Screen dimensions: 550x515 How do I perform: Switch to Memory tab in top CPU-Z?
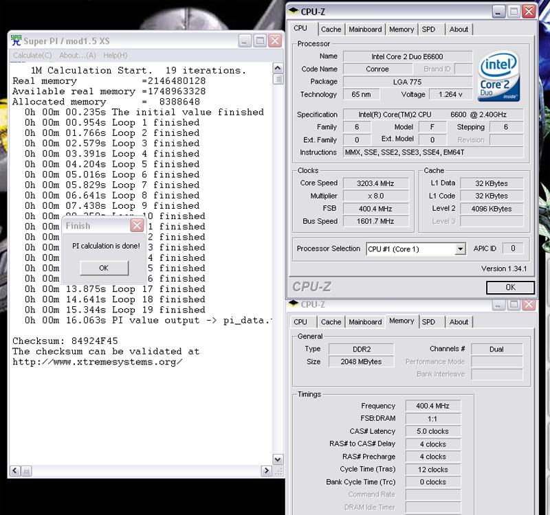(x=401, y=30)
